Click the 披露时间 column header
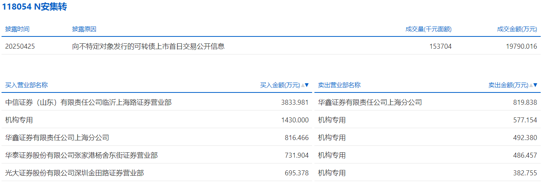 click(17, 29)
